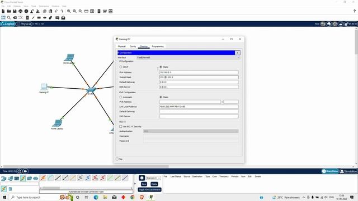Toggle the Top checkbox in Gaming PC window

tap(117, 159)
